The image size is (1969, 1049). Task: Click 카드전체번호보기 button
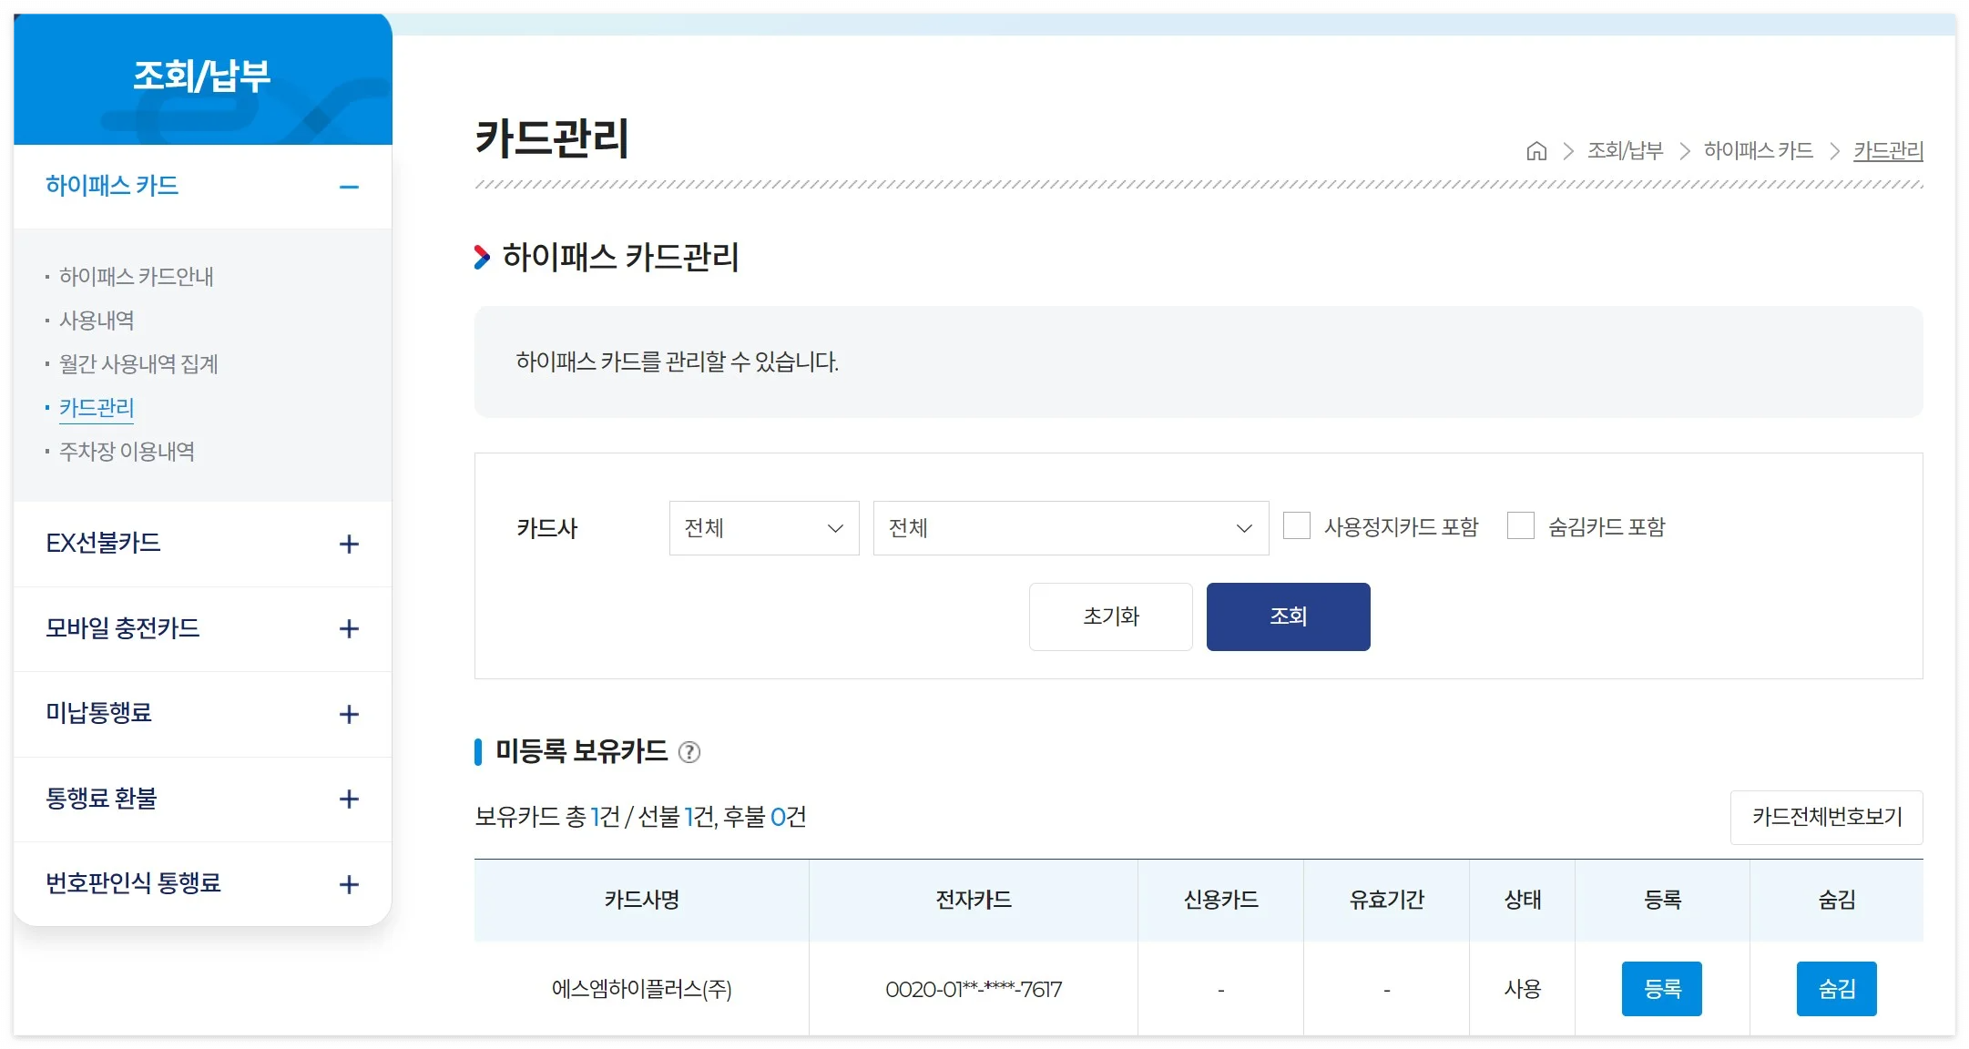[1826, 817]
